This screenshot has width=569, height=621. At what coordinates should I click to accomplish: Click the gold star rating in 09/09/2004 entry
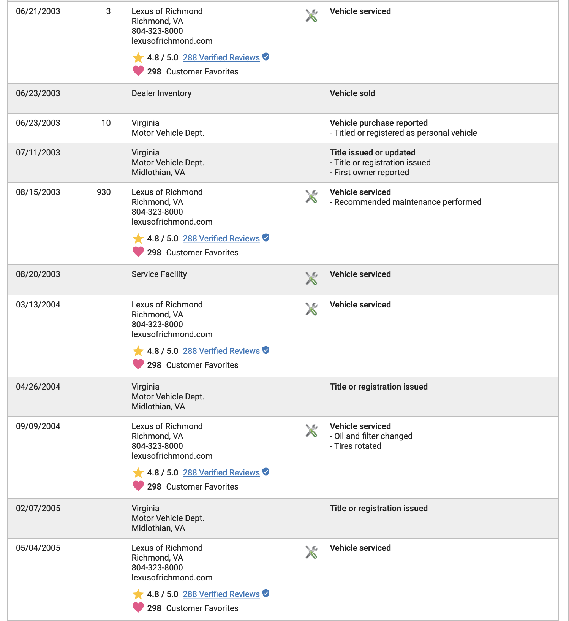(138, 473)
